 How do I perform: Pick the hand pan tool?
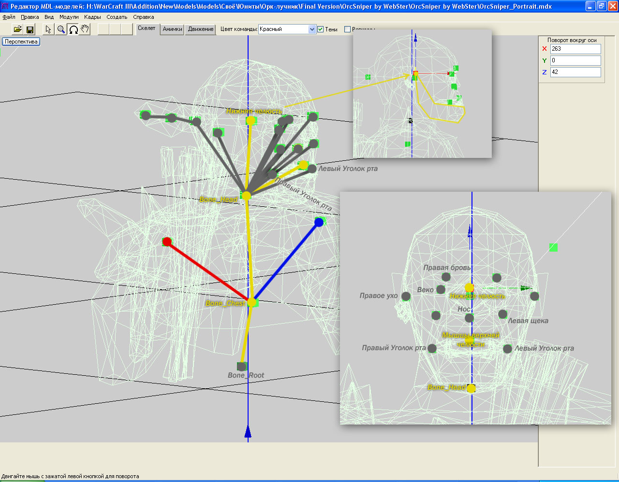click(85, 29)
